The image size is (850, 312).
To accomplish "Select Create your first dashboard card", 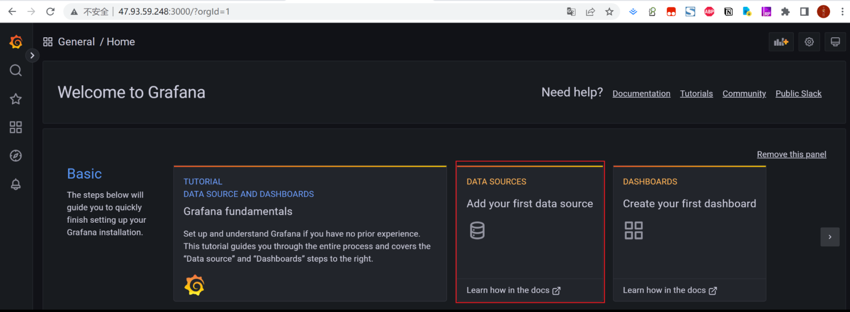I will tap(690, 233).
